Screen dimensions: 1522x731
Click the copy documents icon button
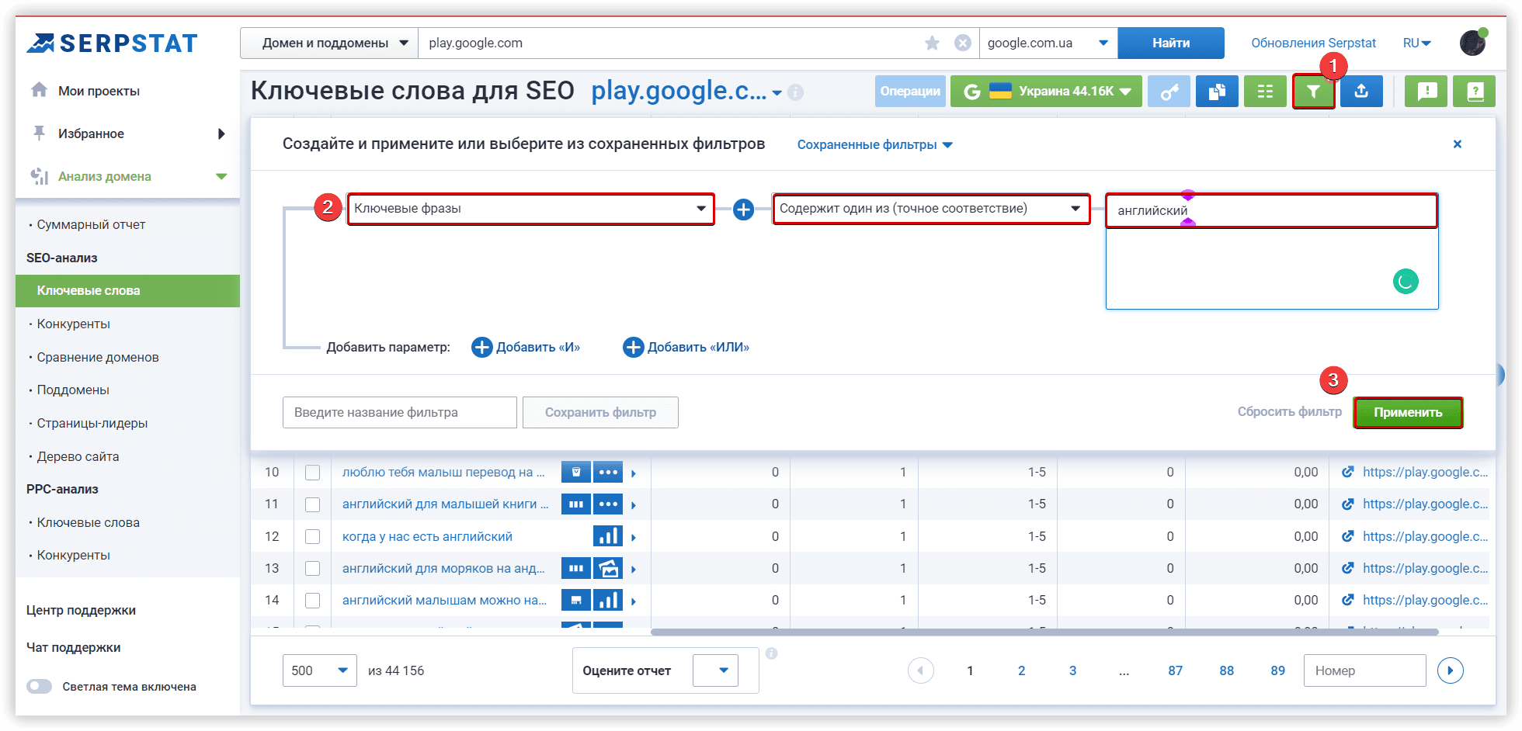pyautogui.click(x=1217, y=92)
